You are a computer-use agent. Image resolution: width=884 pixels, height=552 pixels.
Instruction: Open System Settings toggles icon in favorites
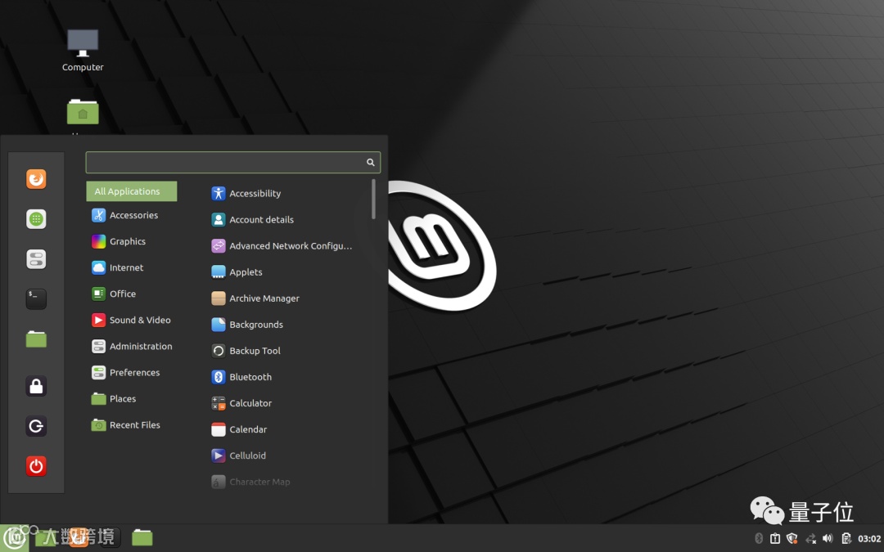[x=36, y=259]
